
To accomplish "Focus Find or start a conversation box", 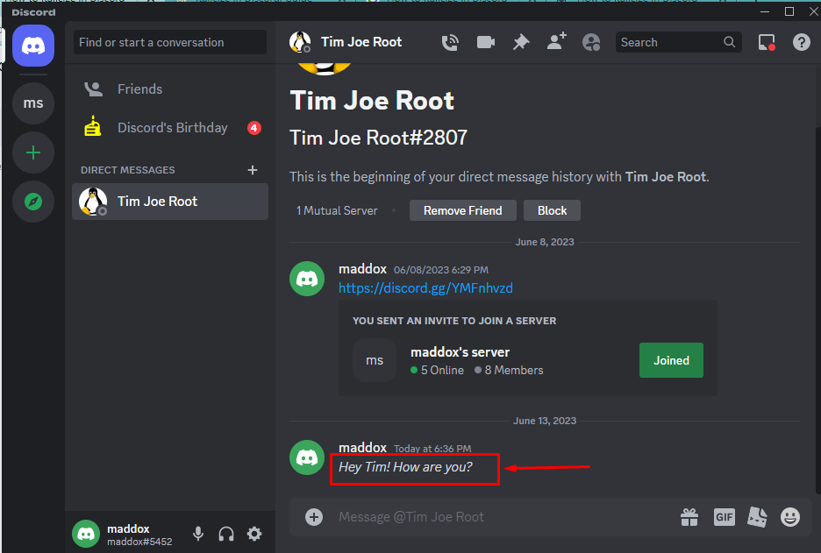I will point(169,42).
